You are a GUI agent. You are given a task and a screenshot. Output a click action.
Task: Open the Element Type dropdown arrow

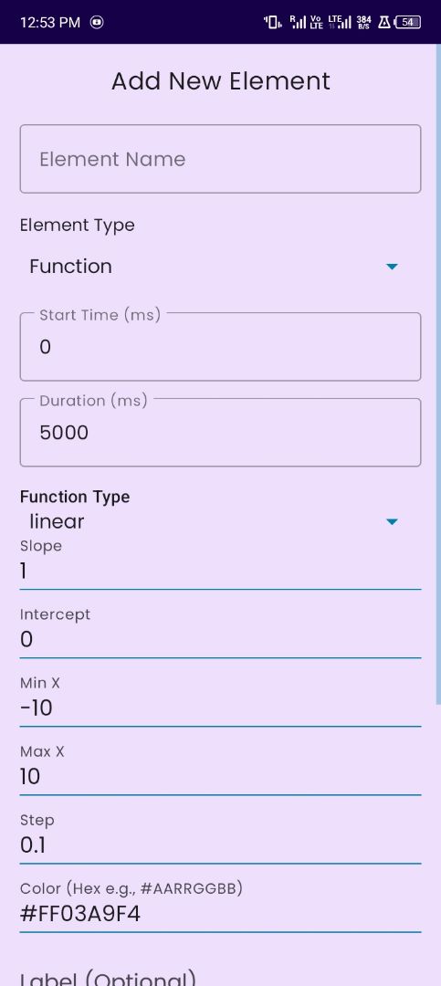(392, 267)
